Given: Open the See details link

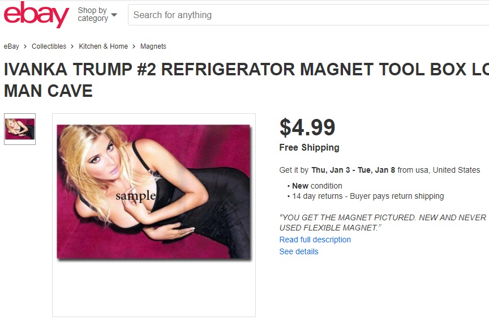Looking at the screenshot, I should 299,251.
